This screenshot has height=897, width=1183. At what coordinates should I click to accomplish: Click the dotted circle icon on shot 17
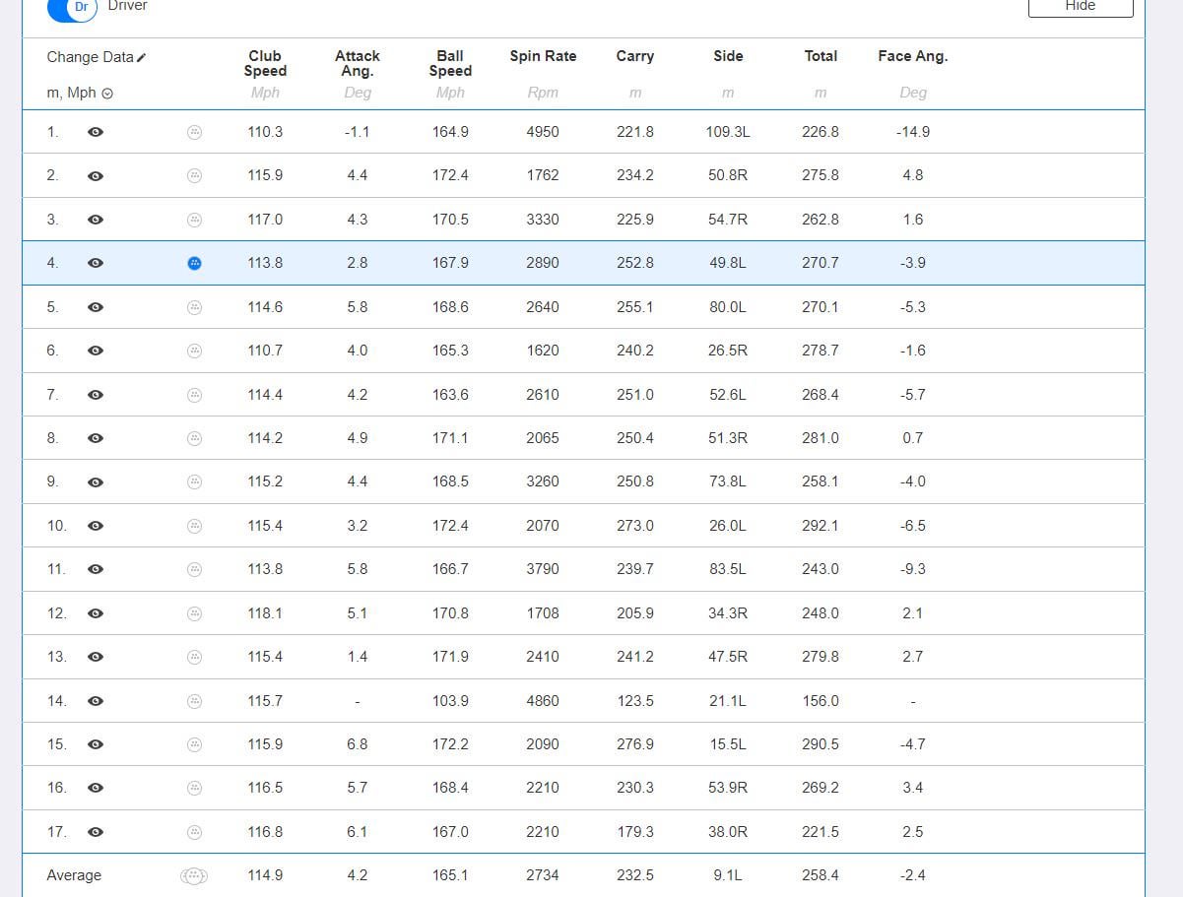[194, 832]
